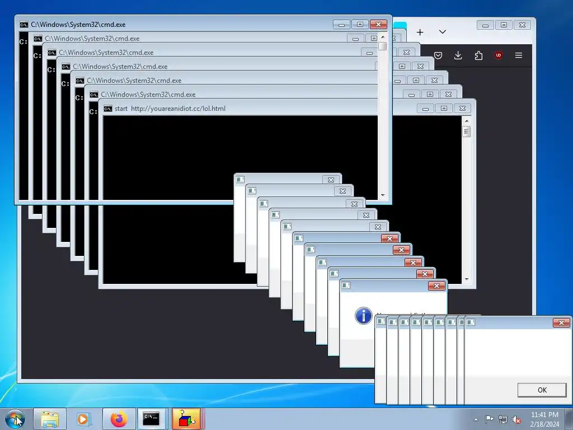Maximize the 'start http://youareanidiot.cc/lol.html' window

[x=444, y=108]
